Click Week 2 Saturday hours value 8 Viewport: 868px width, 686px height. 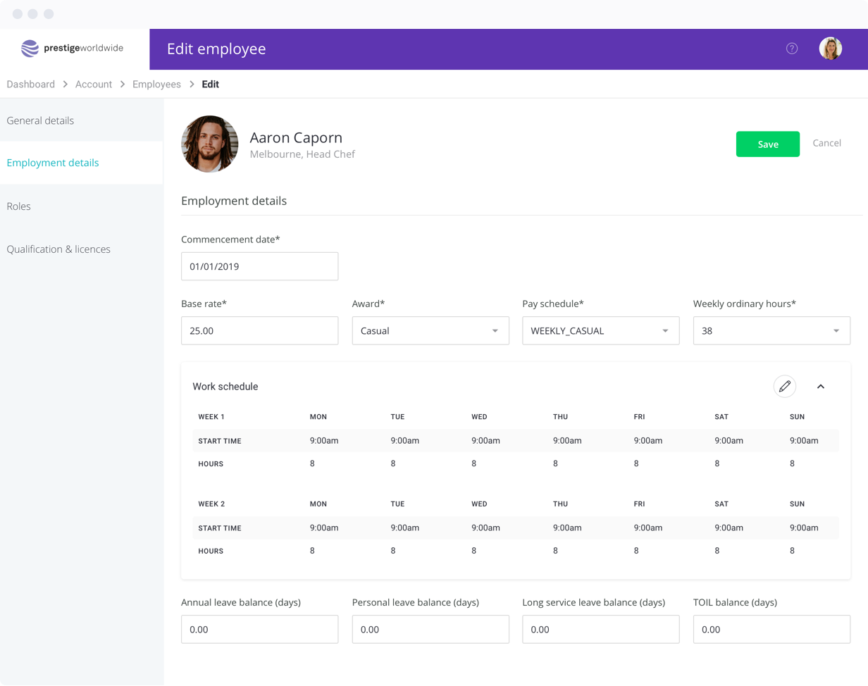click(x=717, y=551)
